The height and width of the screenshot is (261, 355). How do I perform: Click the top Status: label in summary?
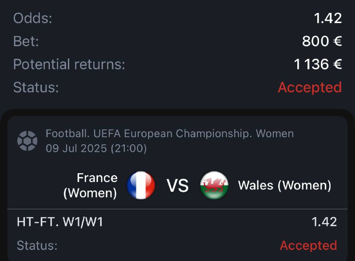tap(36, 87)
